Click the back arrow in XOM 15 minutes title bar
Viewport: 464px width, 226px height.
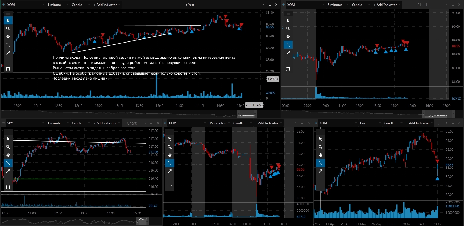click(296, 123)
